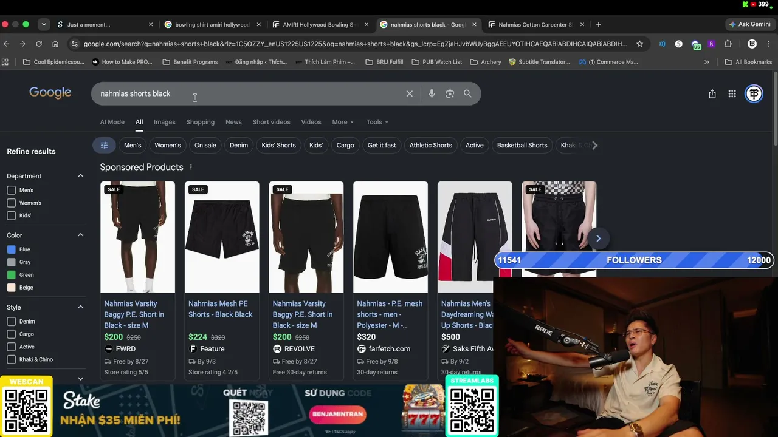Click into the Google search box
Image resolution: width=778 pixels, height=437 pixels.
coord(249,93)
